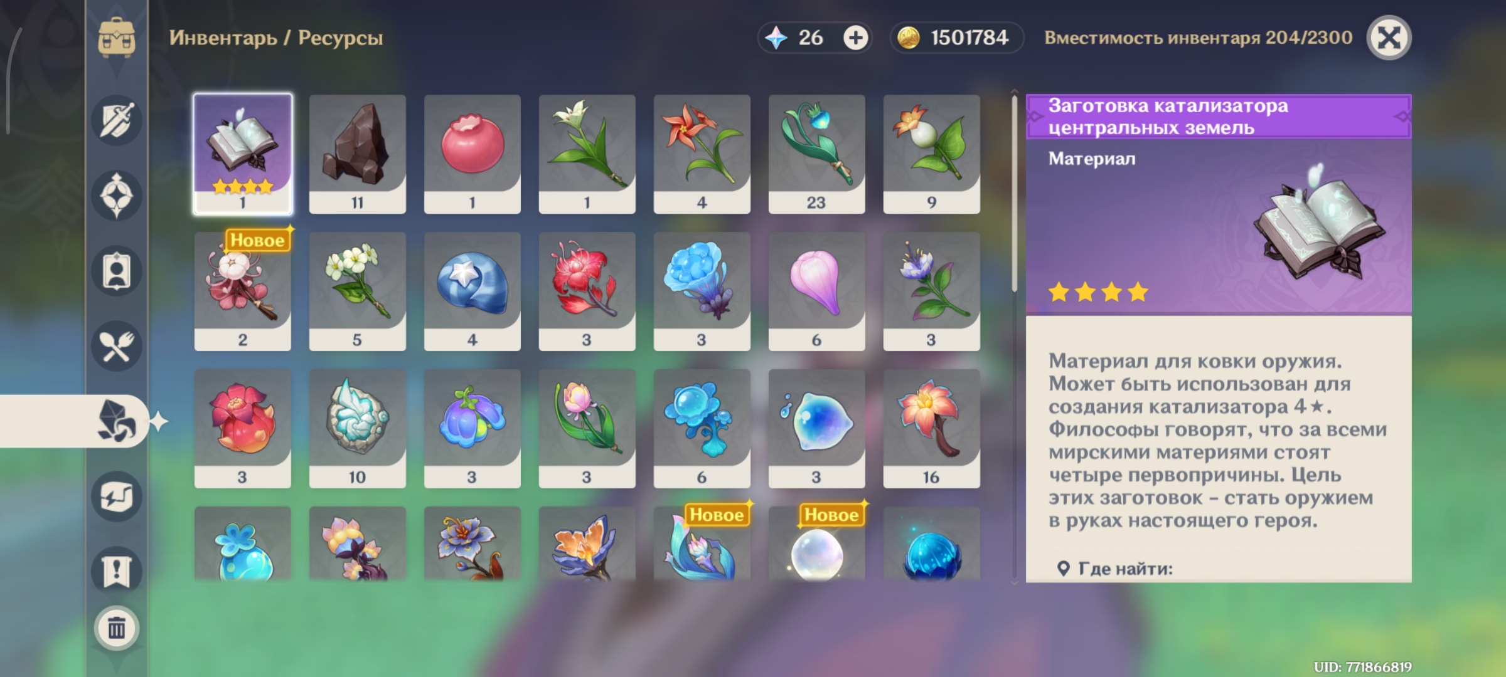1506x677 pixels.
Task: Click the trash can delete icon
Action: pos(117,627)
